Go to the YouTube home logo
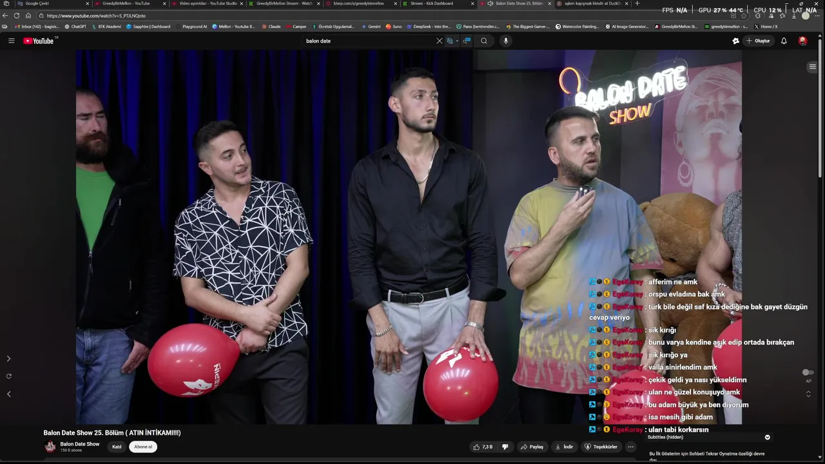 pos(39,41)
